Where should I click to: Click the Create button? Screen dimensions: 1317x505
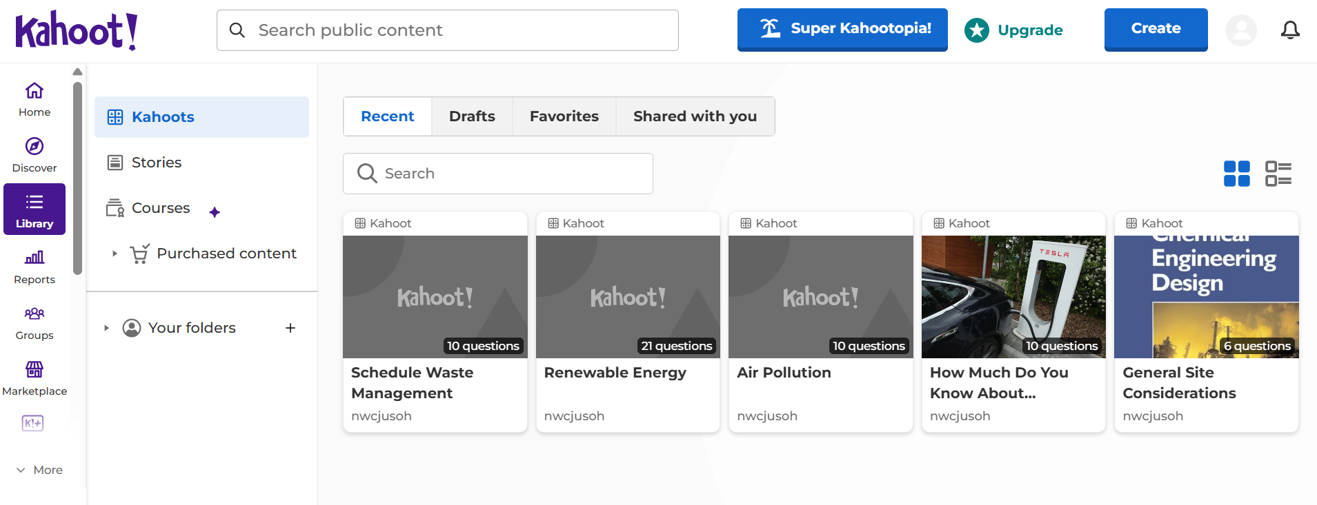point(1156,29)
